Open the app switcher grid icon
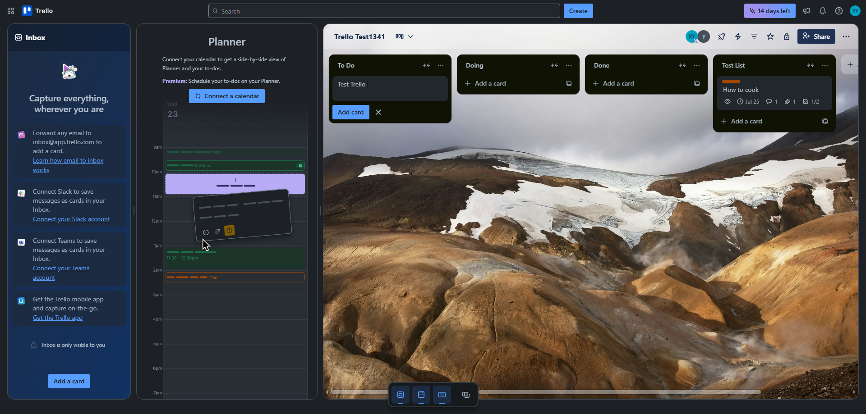The image size is (866, 414). point(11,11)
